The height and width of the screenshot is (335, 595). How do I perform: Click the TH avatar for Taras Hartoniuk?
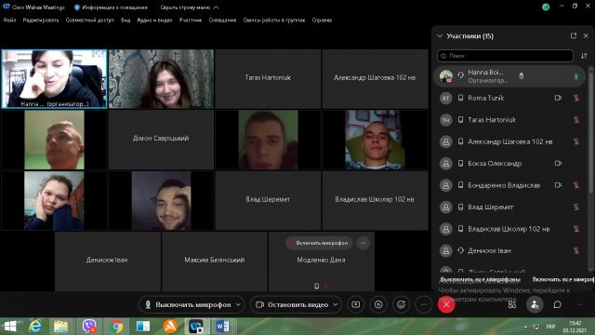tap(446, 120)
